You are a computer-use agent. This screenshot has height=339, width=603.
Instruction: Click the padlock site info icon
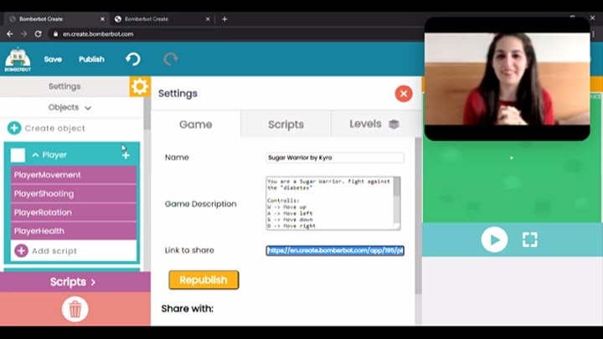click(55, 33)
